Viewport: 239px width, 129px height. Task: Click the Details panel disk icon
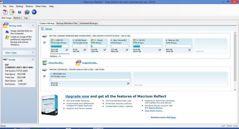5,59
